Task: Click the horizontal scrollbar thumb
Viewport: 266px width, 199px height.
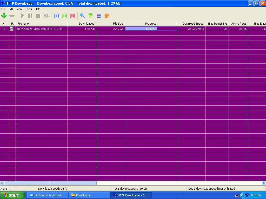Action: (50, 183)
